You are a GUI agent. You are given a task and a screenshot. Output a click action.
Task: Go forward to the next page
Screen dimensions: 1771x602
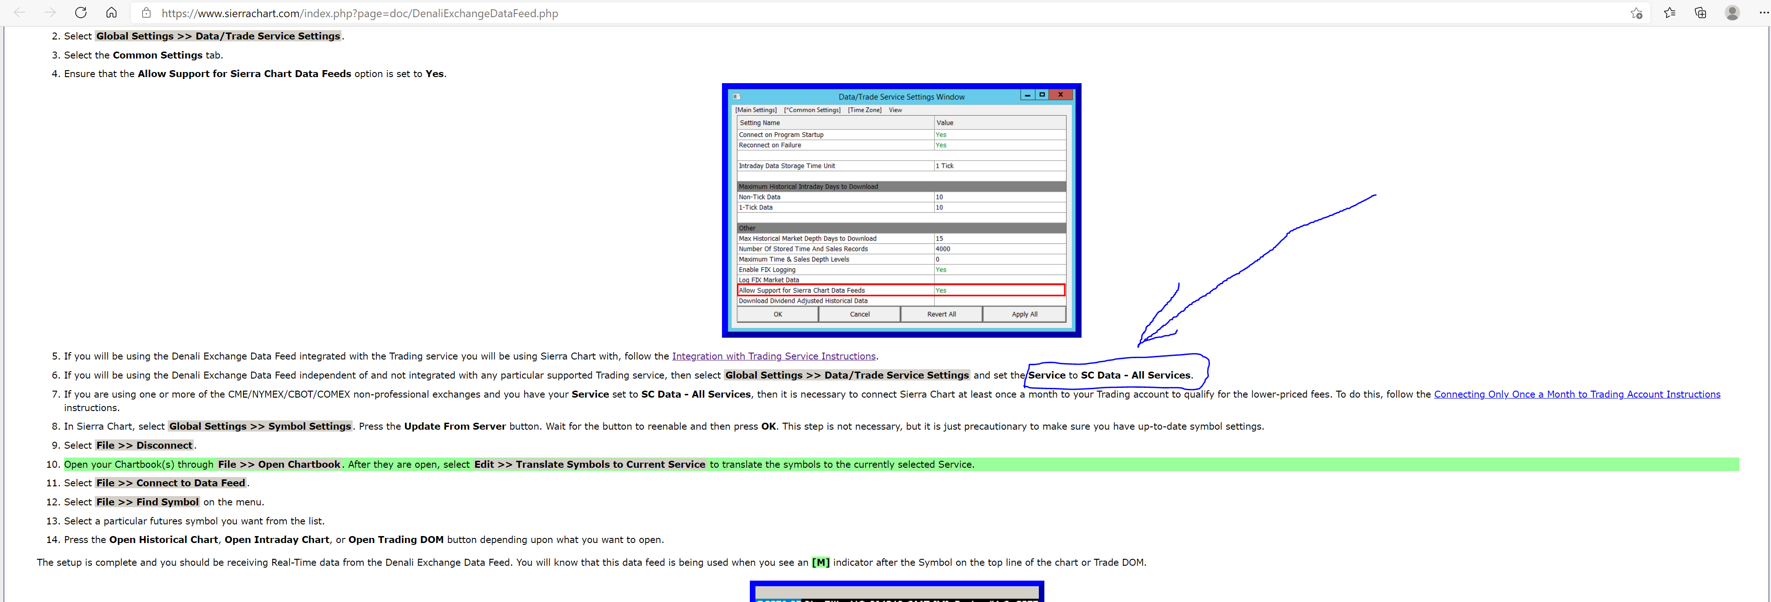point(50,13)
